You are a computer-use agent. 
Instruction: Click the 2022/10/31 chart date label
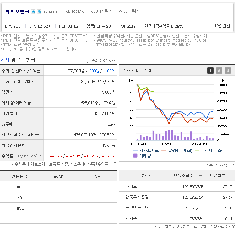point(169,144)
